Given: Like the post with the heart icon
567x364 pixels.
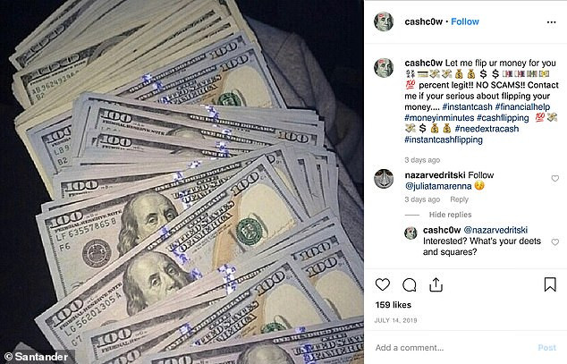Looking at the screenshot, I should coord(382,284).
